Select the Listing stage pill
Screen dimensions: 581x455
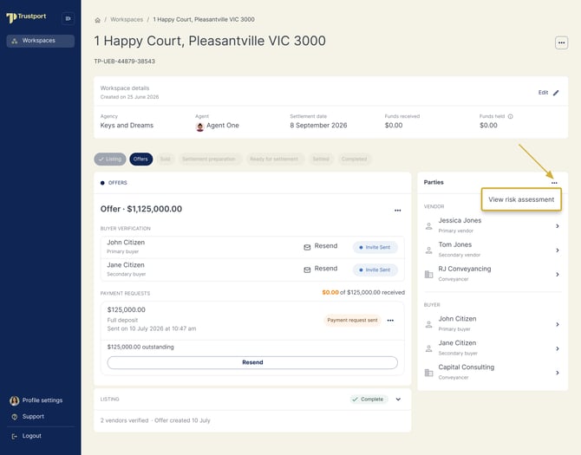click(x=110, y=159)
